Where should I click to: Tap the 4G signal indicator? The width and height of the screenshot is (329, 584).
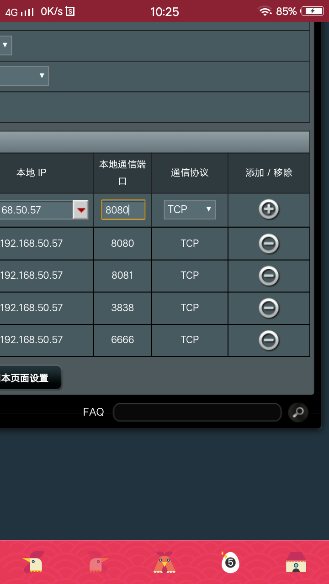pyautogui.click(x=19, y=12)
